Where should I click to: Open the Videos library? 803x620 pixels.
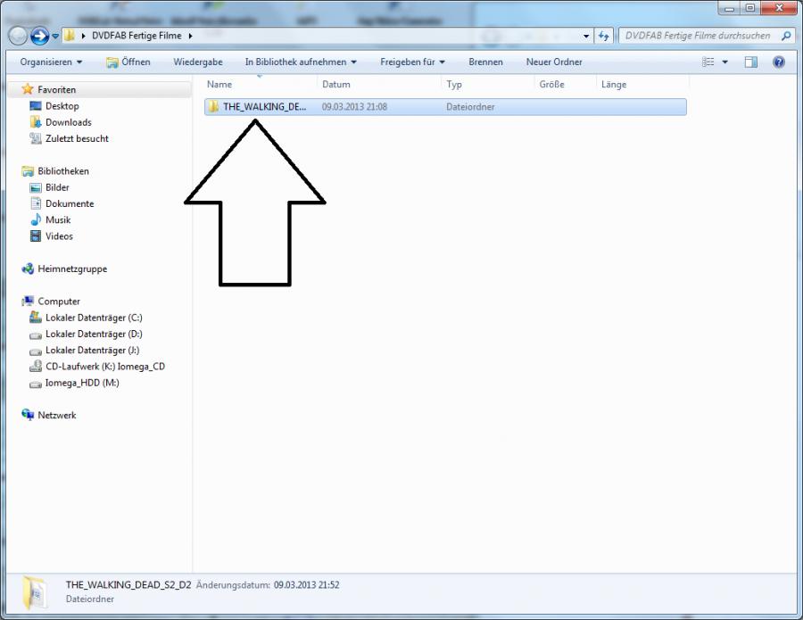[59, 236]
